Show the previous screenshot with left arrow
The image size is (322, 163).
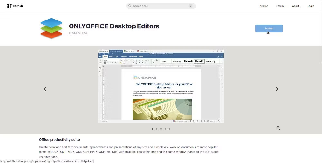click(45, 89)
